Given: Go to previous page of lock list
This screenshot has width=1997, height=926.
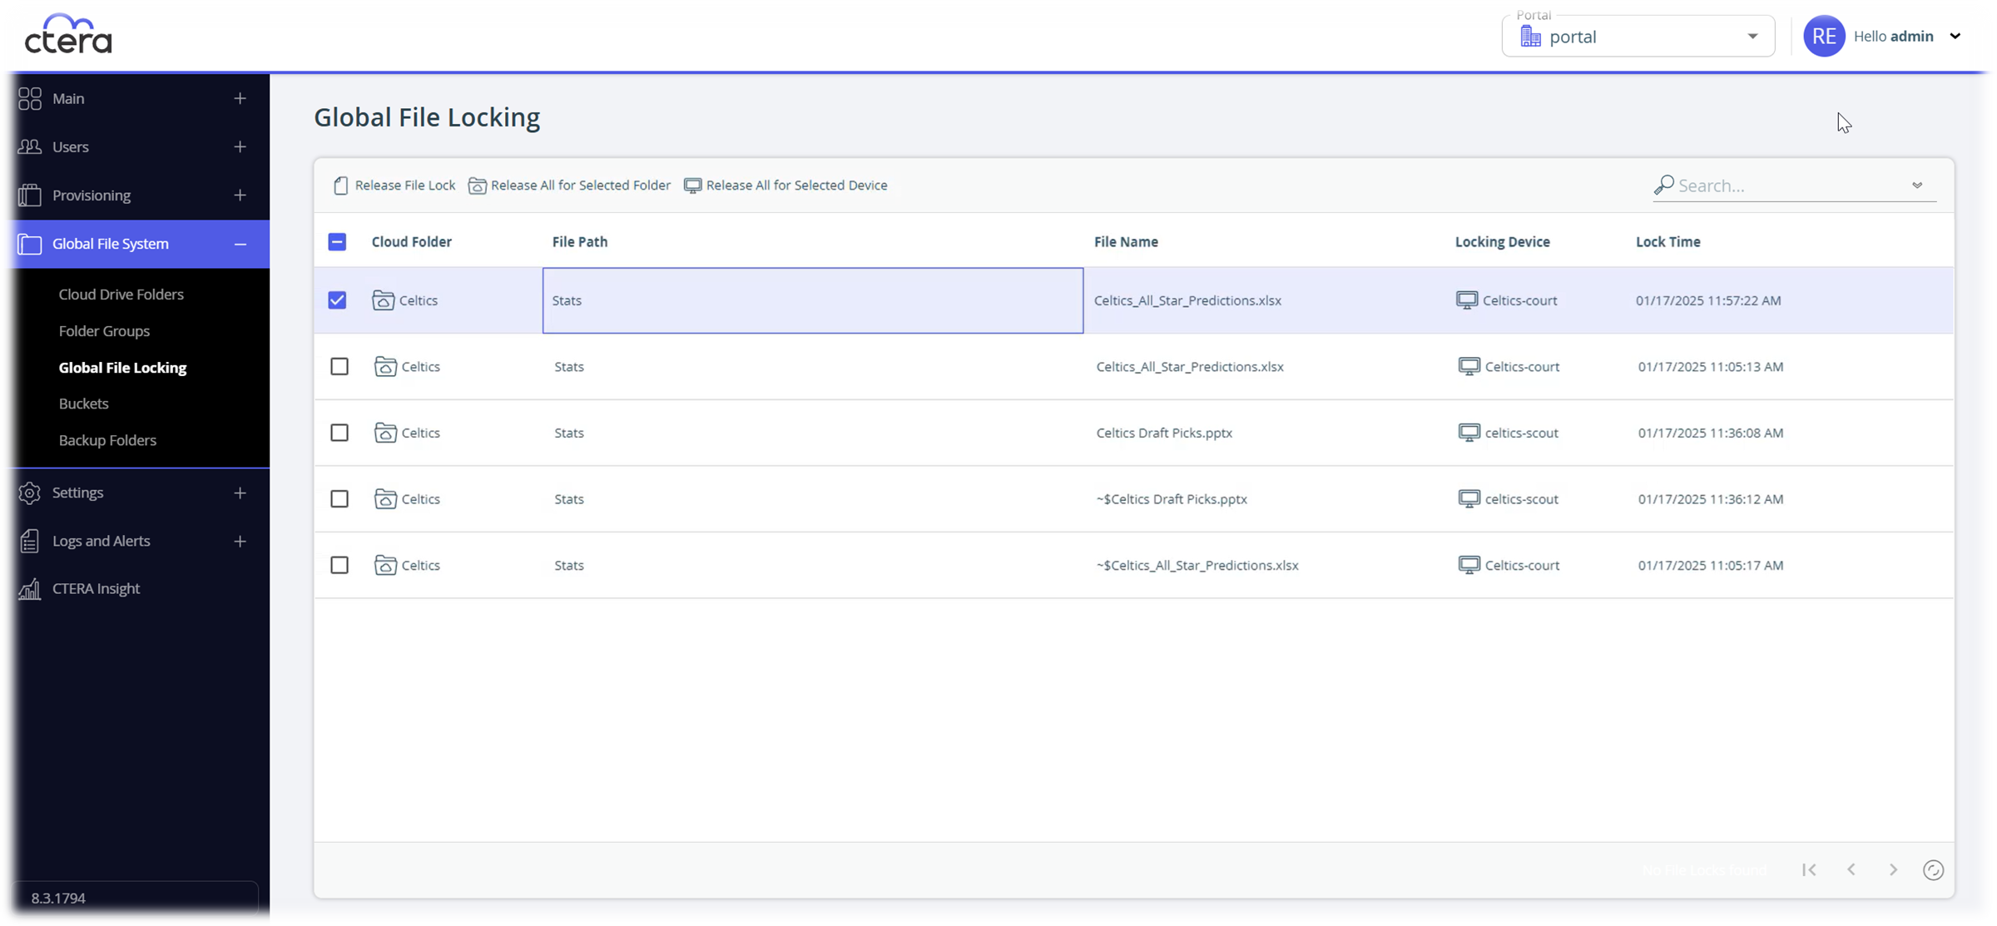Looking at the screenshot, I should coord(1851,869).
